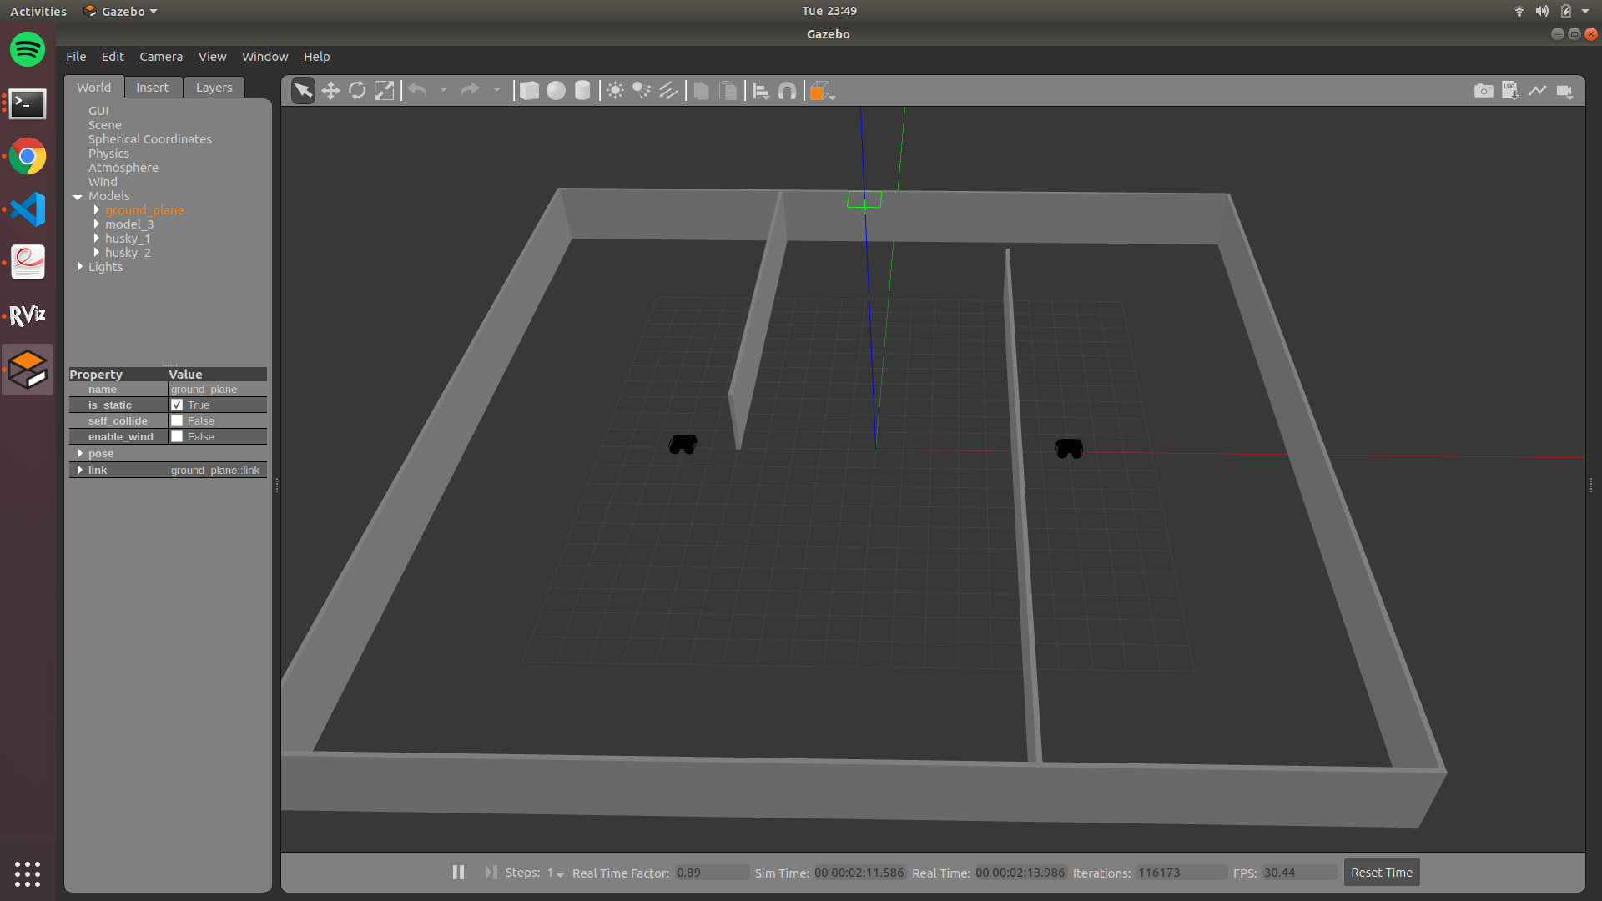Screen dimensions: 1602x901
Task: Add a spot light
Action: (642, 91)
